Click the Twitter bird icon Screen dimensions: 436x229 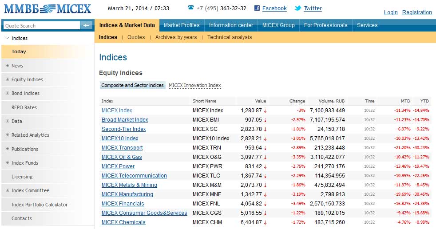pyautogui.click(x=298, y=8)
